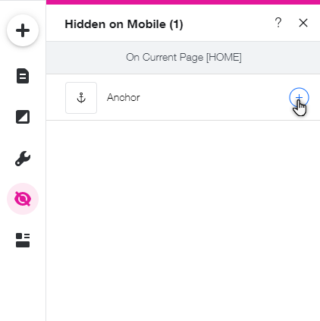Open the Add to Mobile plus button
Image resolution: width=320 pixels, height=321 pixels.
(23, 30)
